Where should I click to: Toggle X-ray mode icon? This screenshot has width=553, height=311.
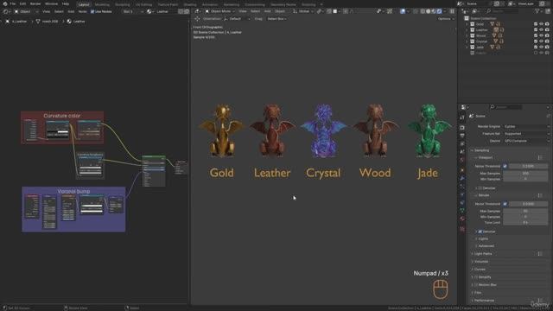[x=416, y=11]
